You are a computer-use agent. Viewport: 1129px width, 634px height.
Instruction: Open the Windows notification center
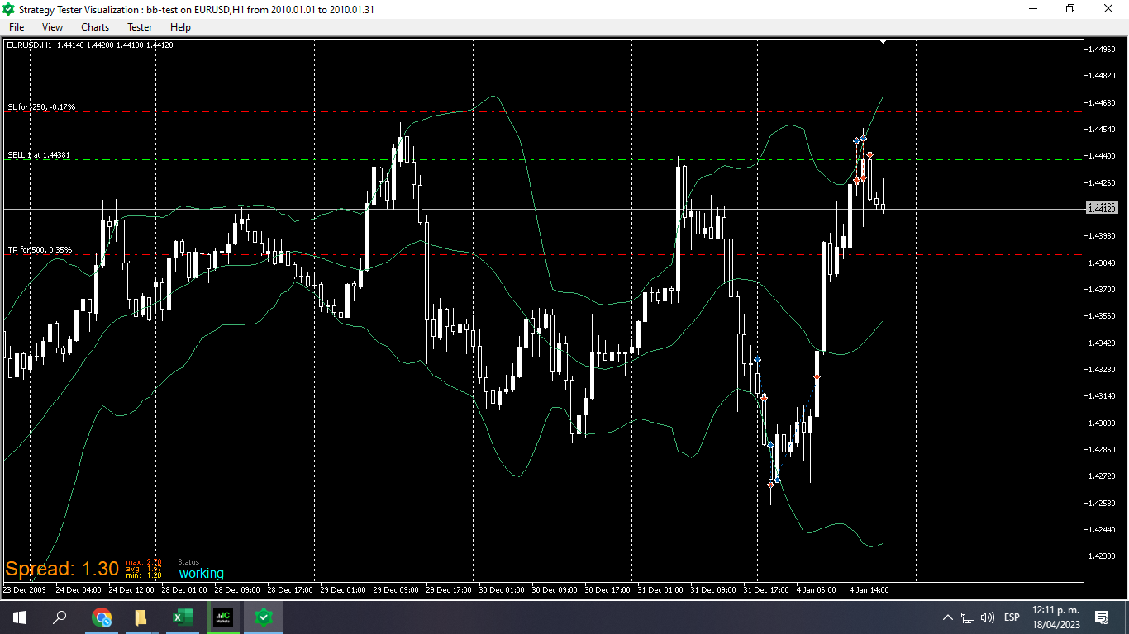[1101, 617]
